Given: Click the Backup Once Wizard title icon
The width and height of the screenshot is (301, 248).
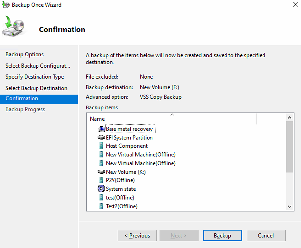Looking at the screenshot, I should click(5, 5).
